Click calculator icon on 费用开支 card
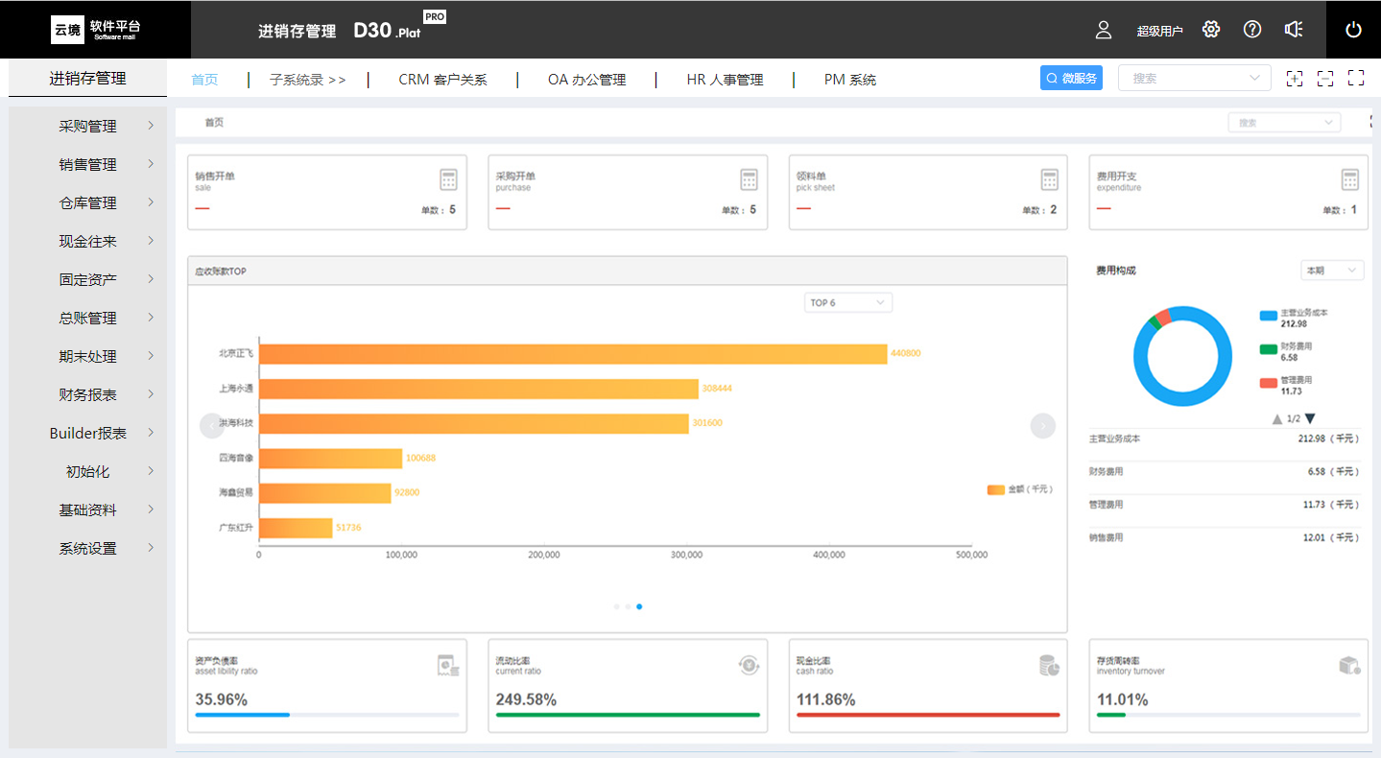 pyautogui.click(x=1350, y=179)
